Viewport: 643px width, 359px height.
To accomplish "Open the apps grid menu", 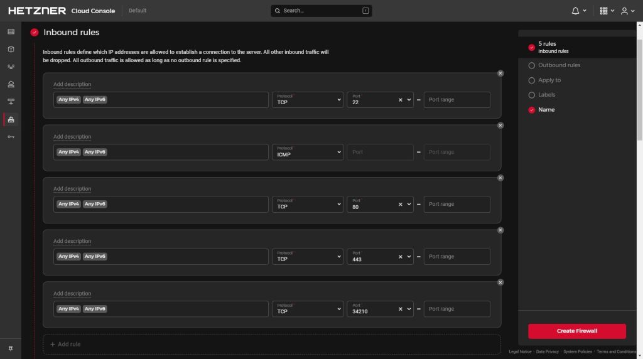I will (607, 11).
